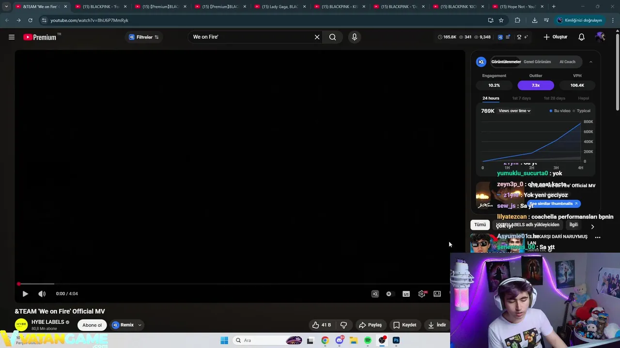Open the three-dot menu on the suggested video

point(598,237)
